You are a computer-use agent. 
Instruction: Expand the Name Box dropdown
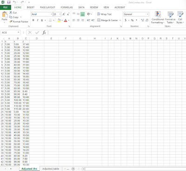19,33
